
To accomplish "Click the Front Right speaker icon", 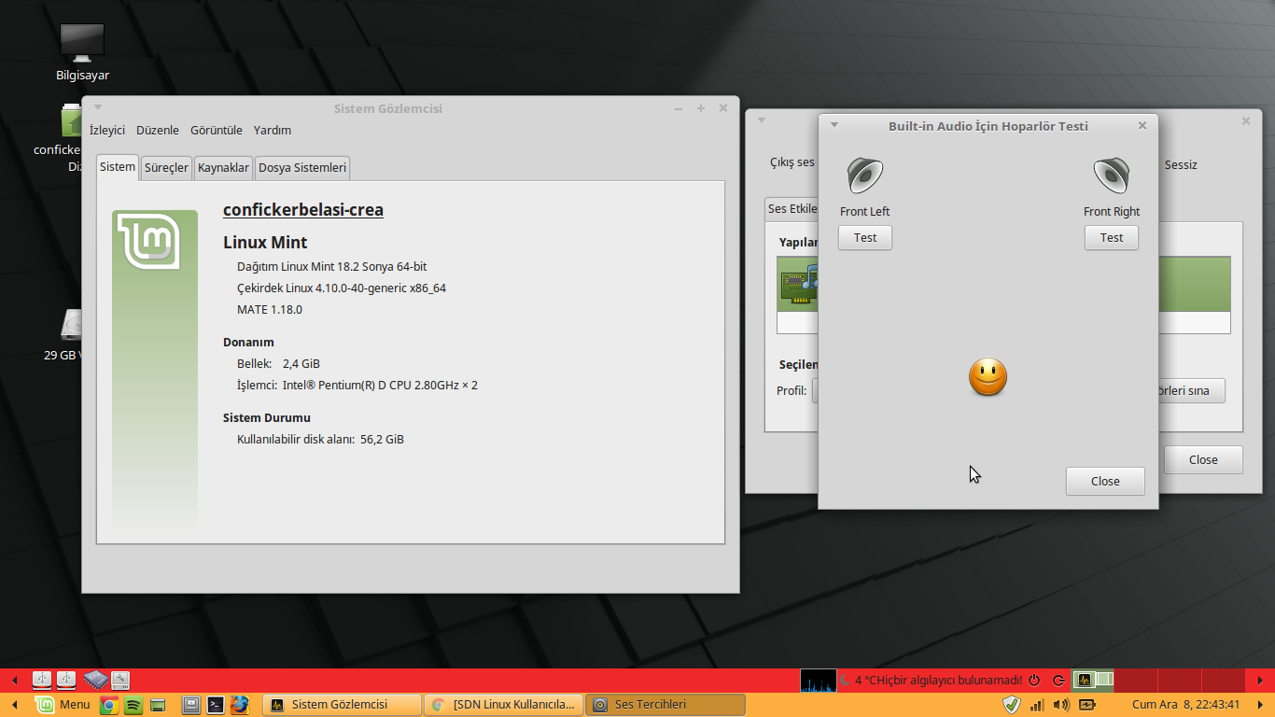I will pyautogui.click(x=1112, y=176).
